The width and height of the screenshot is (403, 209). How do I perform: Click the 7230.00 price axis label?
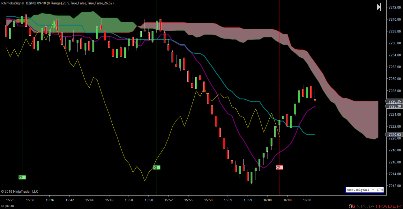pos(395,79)
